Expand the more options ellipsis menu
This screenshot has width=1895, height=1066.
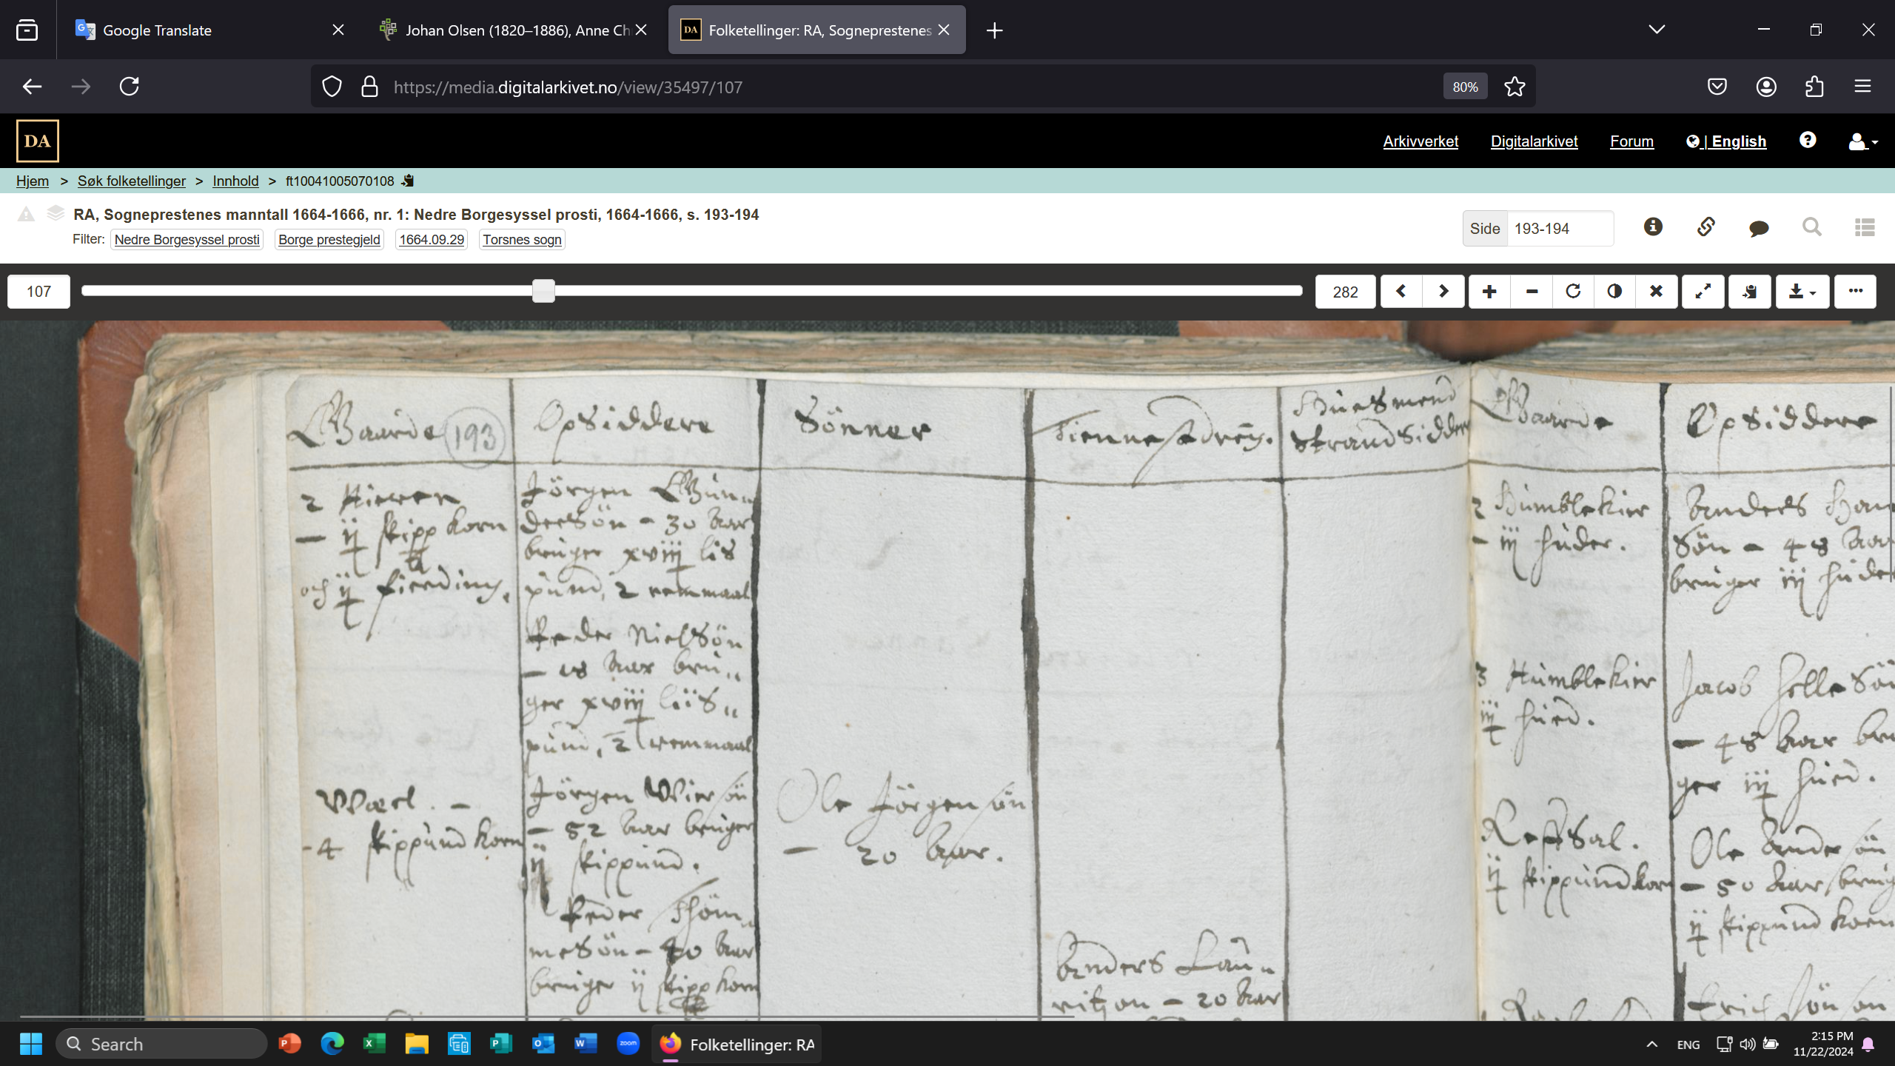pyautogui.click(x=1855, y=291)
